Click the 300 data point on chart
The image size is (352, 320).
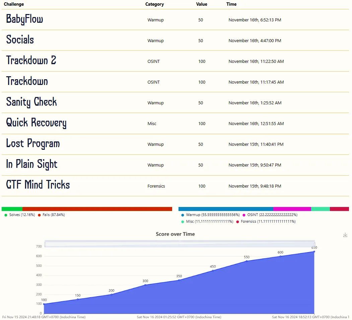tap(145, 285)
